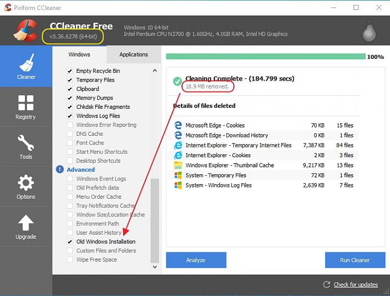Click the Advanced warning exclamation icon
Image resolution: width=390 pixels, height=296 pixels.
pos(60,170)
